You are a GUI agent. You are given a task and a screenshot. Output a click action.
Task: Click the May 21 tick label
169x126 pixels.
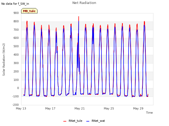pyautogui.click(x=79, y=108)
